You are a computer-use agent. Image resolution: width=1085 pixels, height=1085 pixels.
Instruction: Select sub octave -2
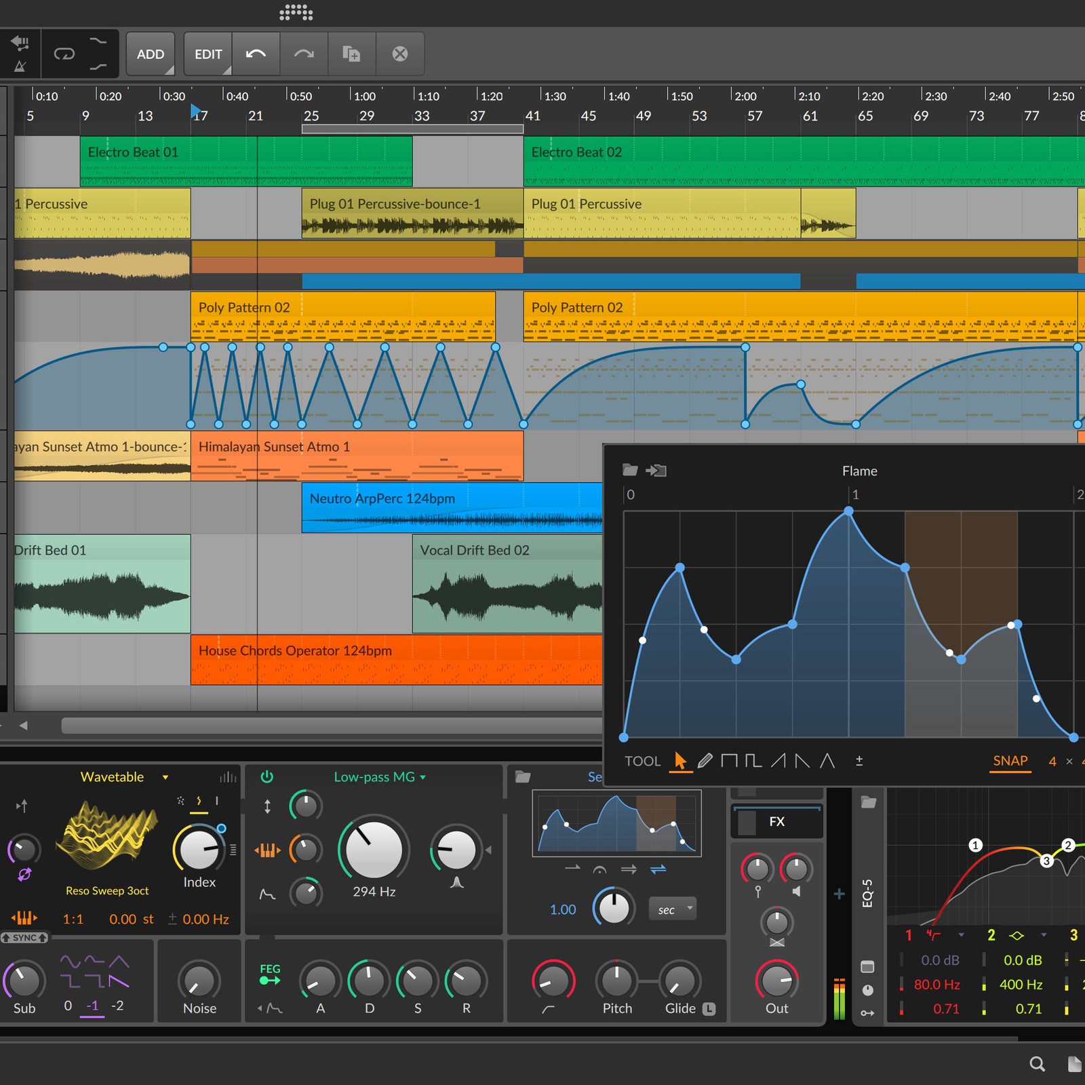tap(117, 1006)
